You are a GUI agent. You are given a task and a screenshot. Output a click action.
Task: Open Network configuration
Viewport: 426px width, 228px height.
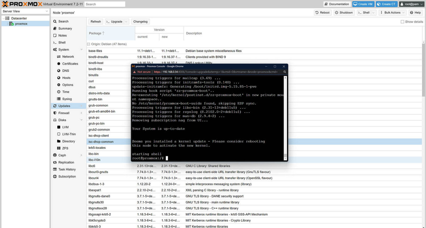pyautogui.click(x=68, y=56)
